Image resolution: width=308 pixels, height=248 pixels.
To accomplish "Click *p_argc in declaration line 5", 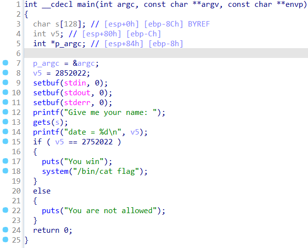I will pos(66,44).
